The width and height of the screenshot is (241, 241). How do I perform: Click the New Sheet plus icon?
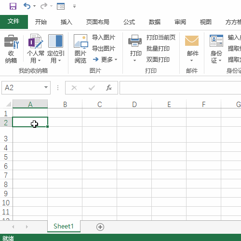click(x=100, y=227)
